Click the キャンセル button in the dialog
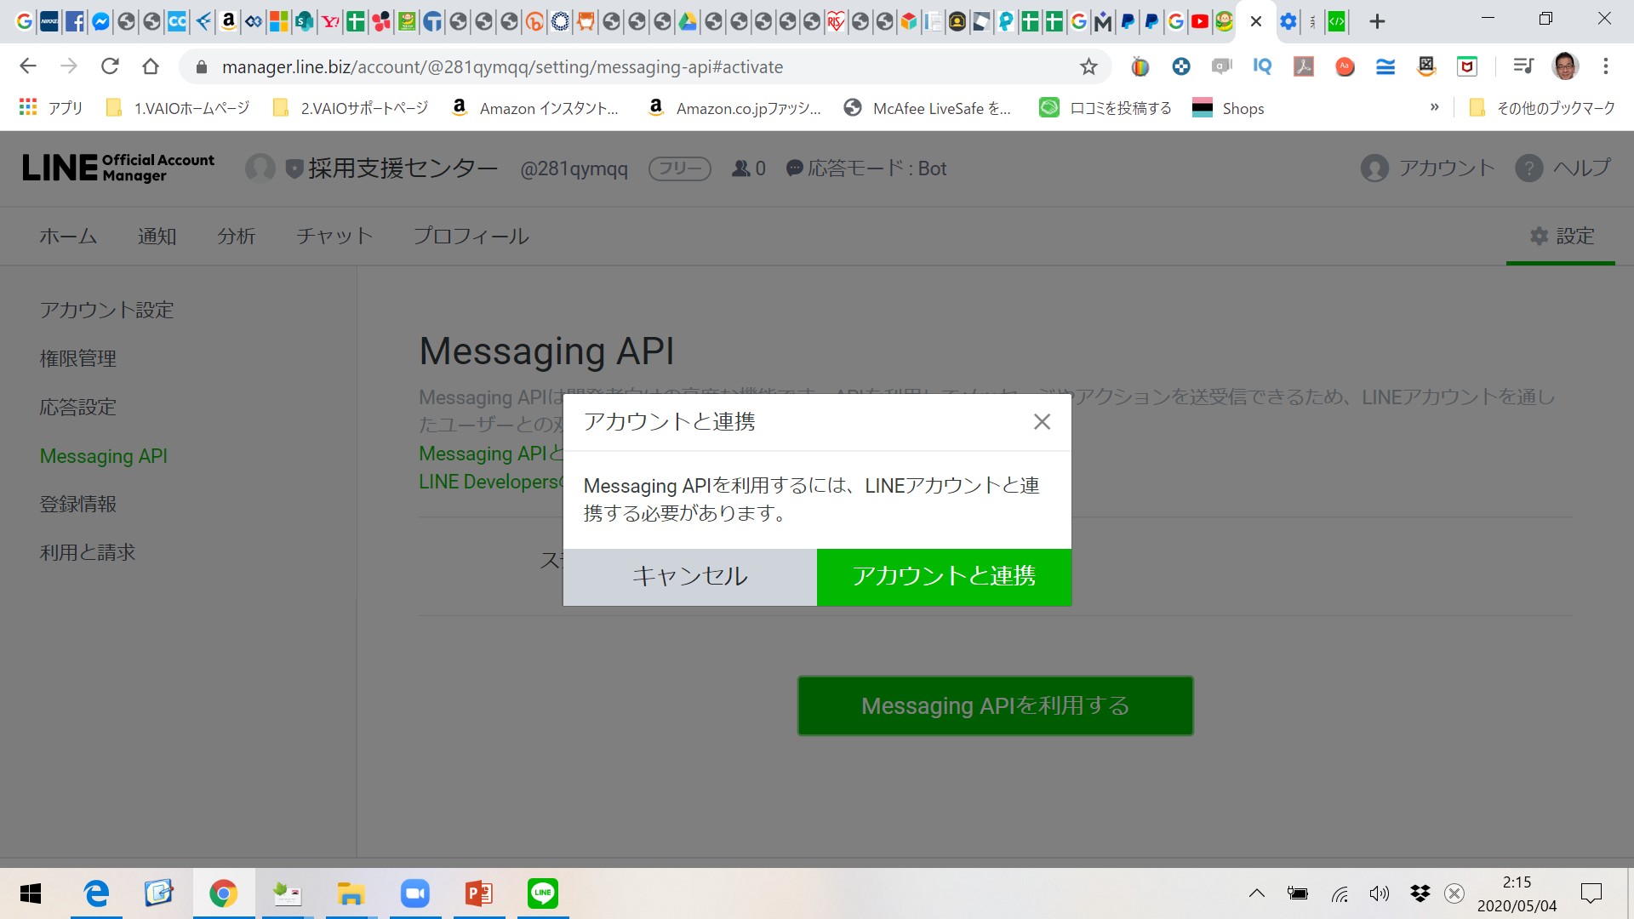1634x919 pixels. click(690, 577)
